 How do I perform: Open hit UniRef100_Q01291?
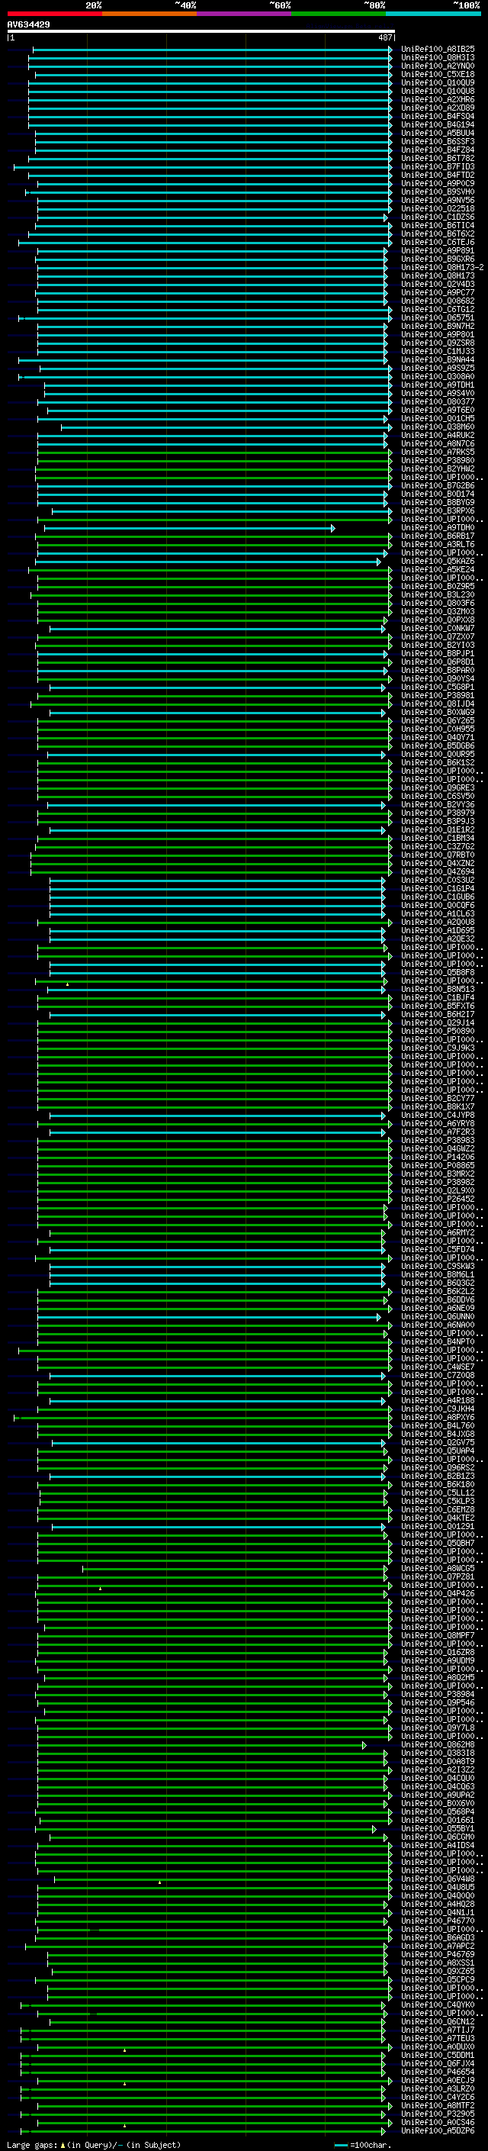pyautogui.click(x=438, y=1528)
